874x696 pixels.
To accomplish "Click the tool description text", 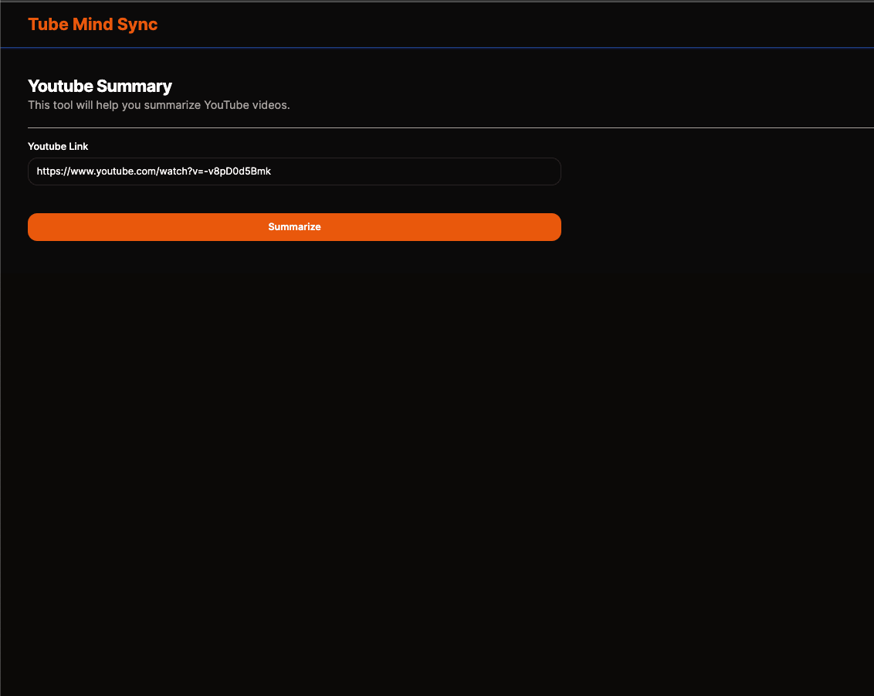I will pyautogui.click(x=158, y=105).
